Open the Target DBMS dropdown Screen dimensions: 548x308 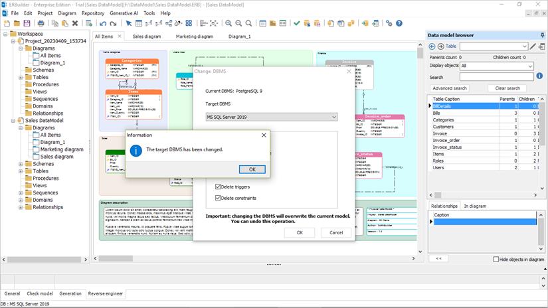(271, 117)
